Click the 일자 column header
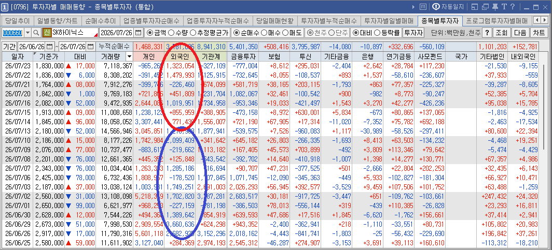 [17, 56]
